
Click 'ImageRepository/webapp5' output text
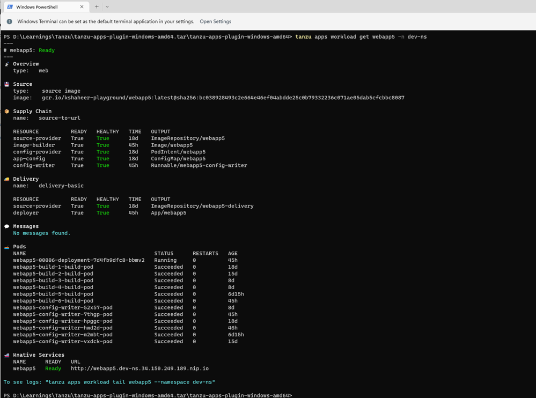coord(188,138)
